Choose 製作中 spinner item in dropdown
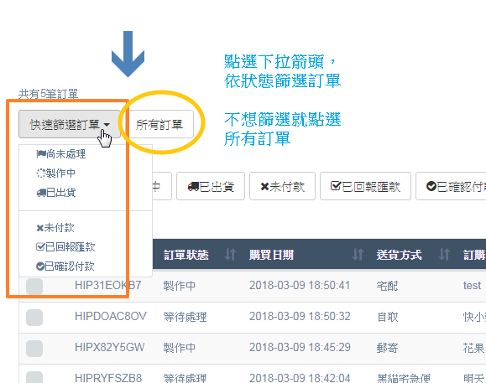This screenshot has height=383, width=486. coord(55,173)
